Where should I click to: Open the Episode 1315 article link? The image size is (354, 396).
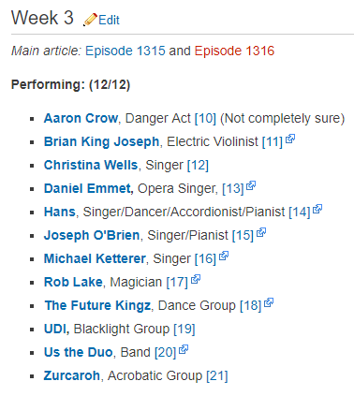[x=125, y=51]
